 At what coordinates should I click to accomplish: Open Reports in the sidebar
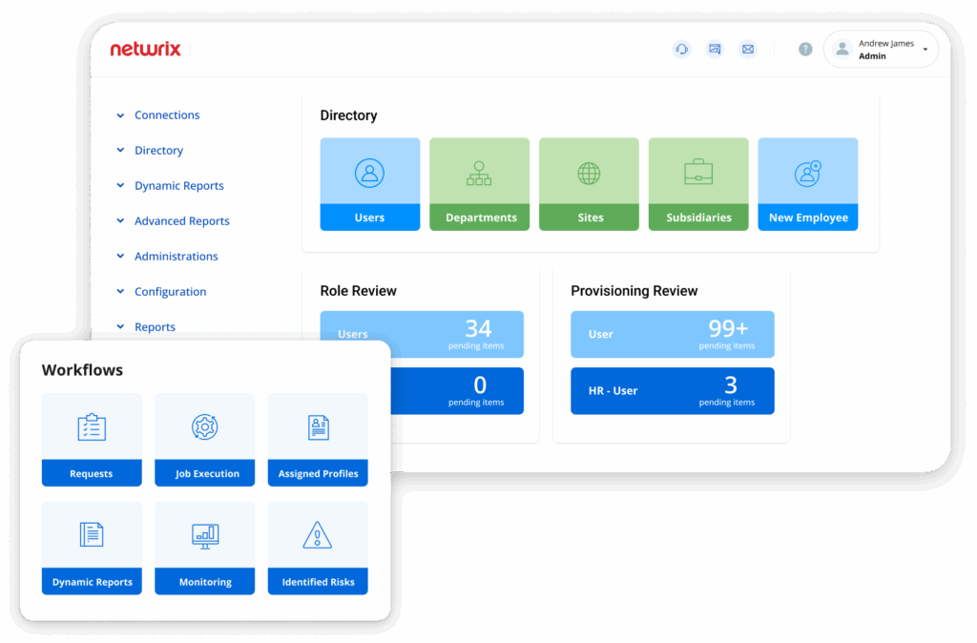156,326
